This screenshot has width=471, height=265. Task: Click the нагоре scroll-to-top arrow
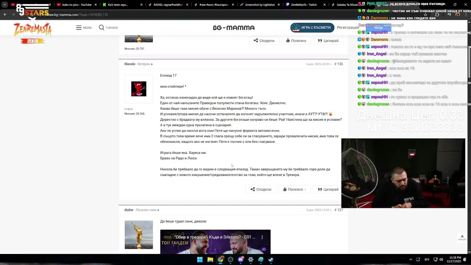[x=462, y=237]
